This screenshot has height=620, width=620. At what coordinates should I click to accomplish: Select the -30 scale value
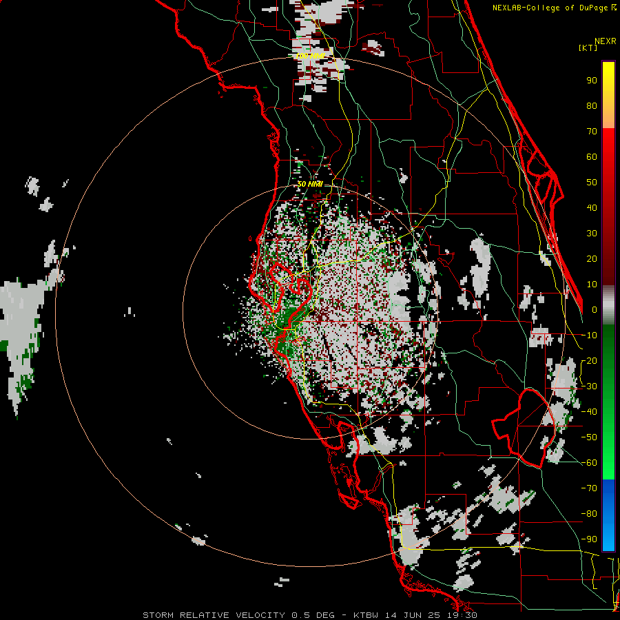click(590, 386)
